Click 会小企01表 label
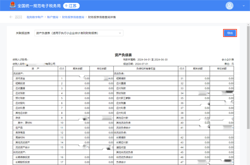250x165 pixels. [x=228, y=59]
